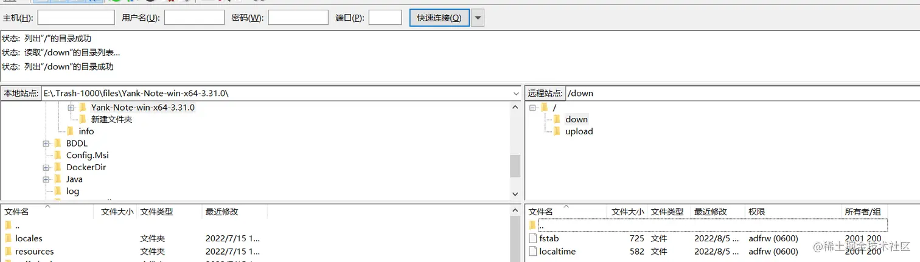Viewport: 920px width, 262px height.
Task: Expand the BDDL folder node
Action: pos(46,143)
